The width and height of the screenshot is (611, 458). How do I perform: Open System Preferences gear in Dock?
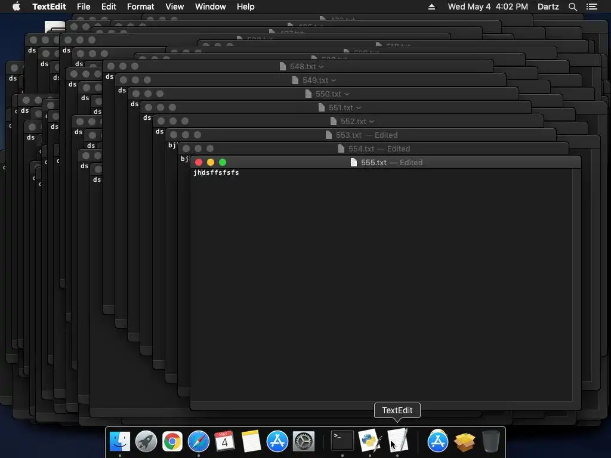pyautogui.click(x=304, y=441)
